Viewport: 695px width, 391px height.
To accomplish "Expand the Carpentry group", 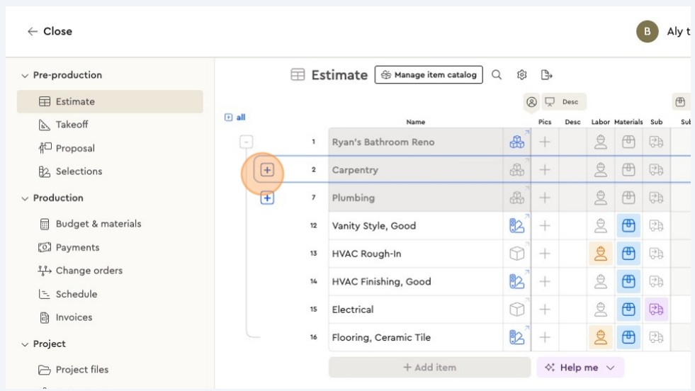I will [x=267, y=170].
